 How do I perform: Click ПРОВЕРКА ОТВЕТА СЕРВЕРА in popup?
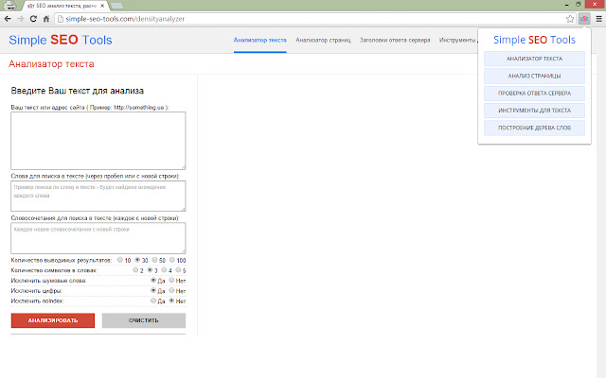534,94
